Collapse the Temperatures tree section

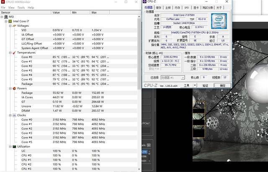[10, 53]
